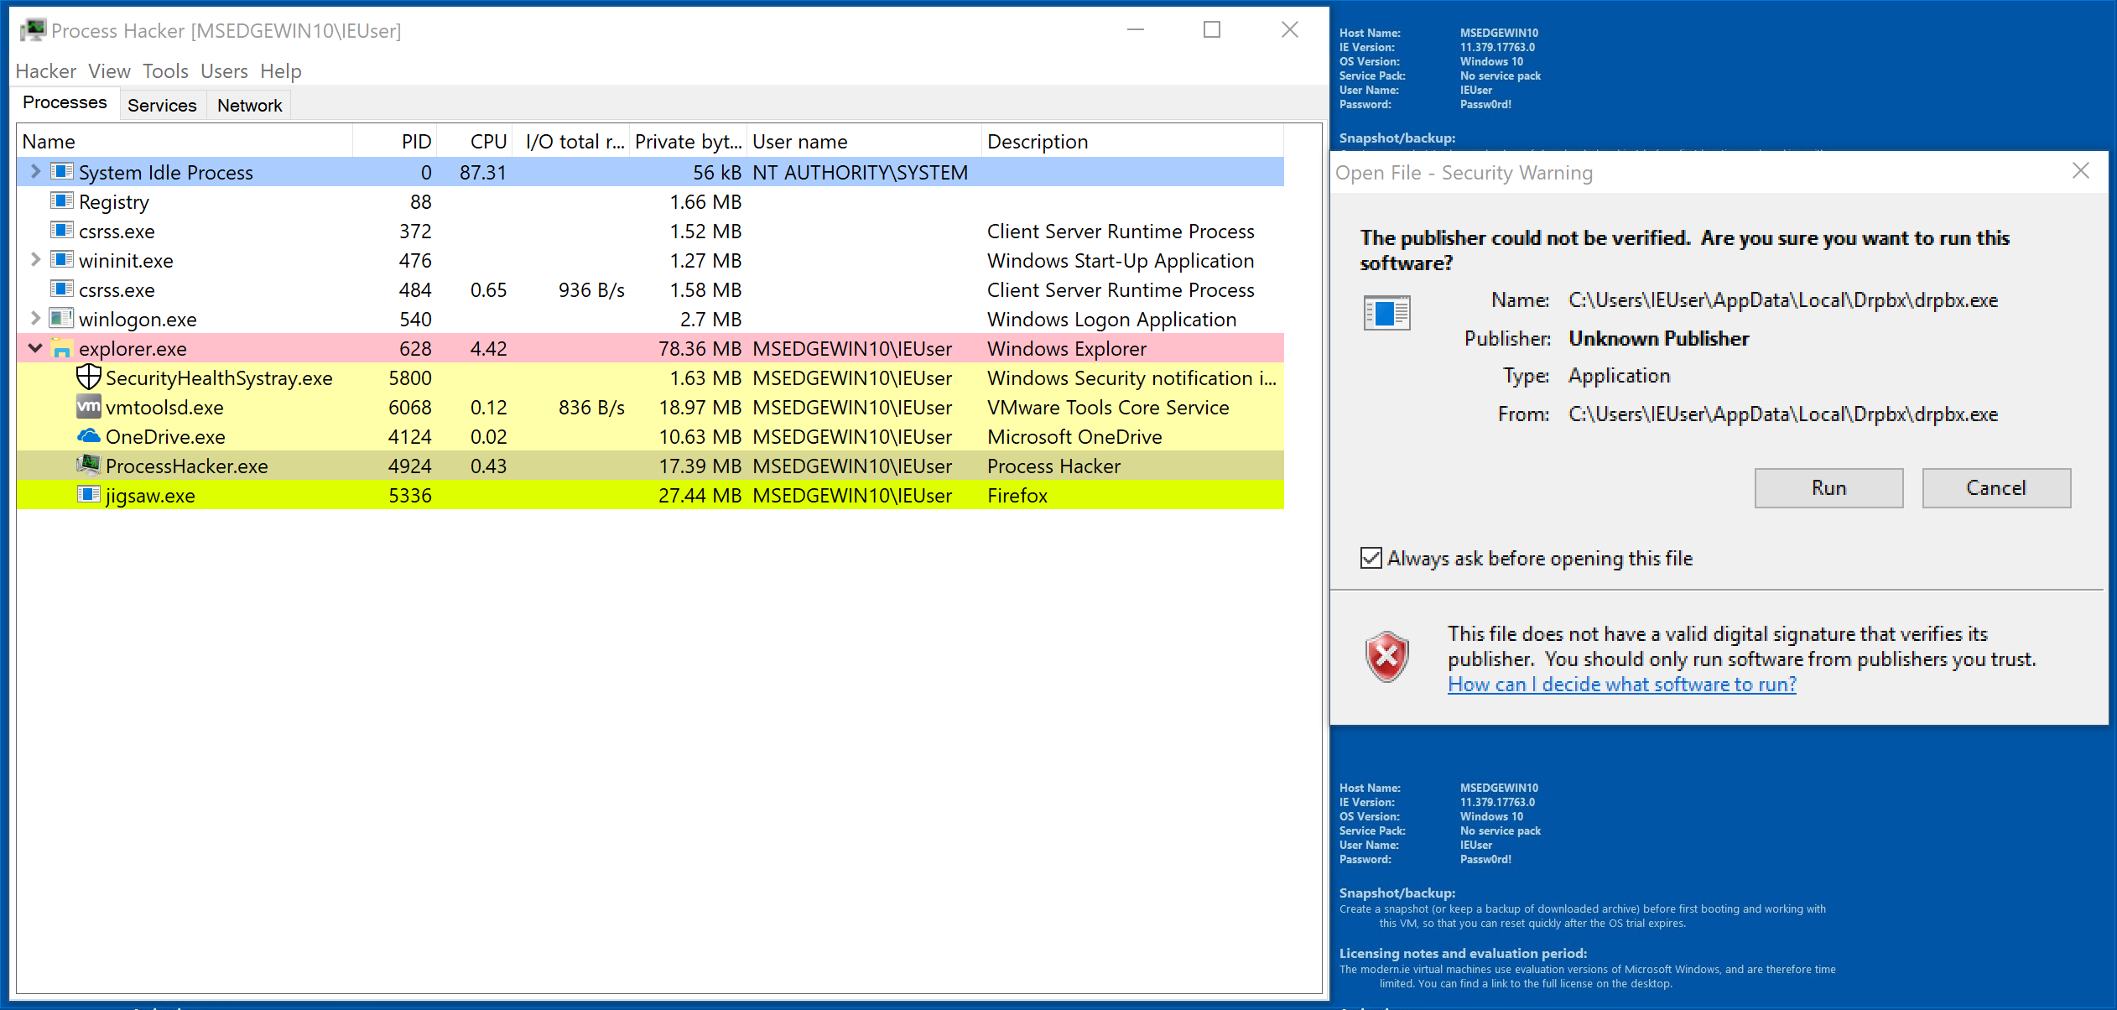
Task: Expand the wininit.exe process tree
Action: (35, 260)
